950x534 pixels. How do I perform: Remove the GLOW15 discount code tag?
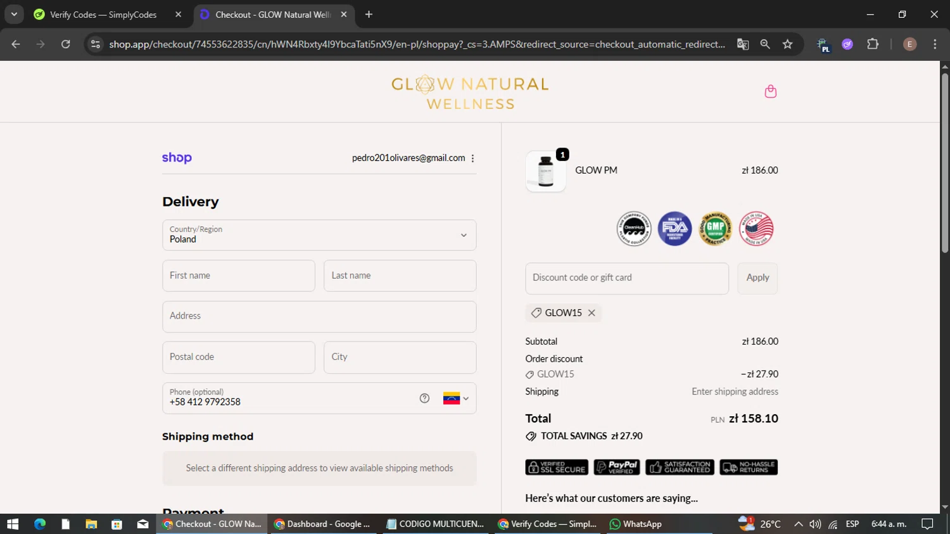tap(592, 313)
